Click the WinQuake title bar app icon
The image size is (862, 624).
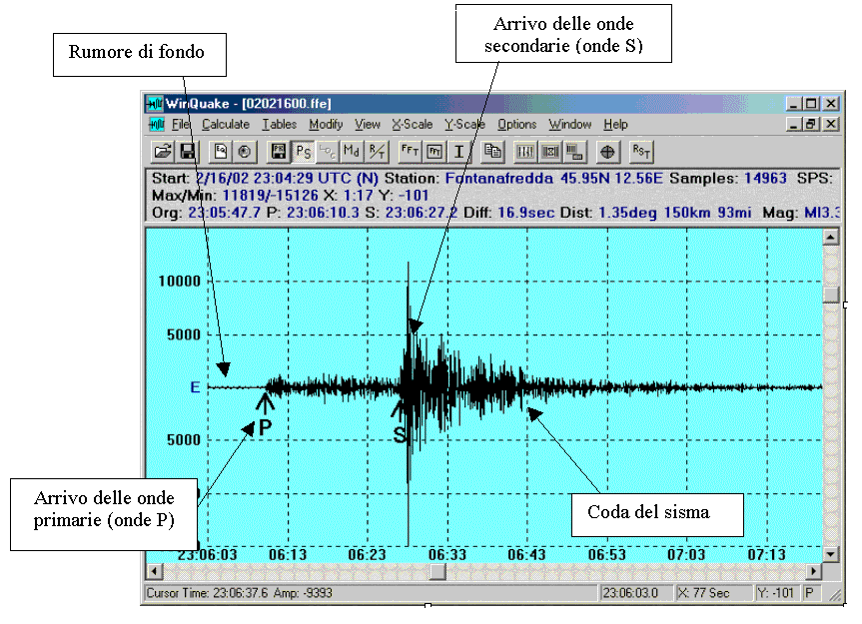[155, 103]
